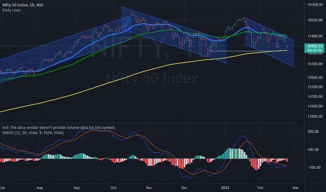The height and width of the screenshot is (192, 326).
Task: Click the Oct label on time axis
Action: [114, 188]
